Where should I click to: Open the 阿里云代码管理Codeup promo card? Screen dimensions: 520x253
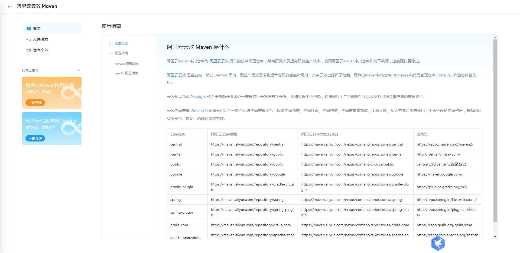pyautogui.click(x=52, y=129)
